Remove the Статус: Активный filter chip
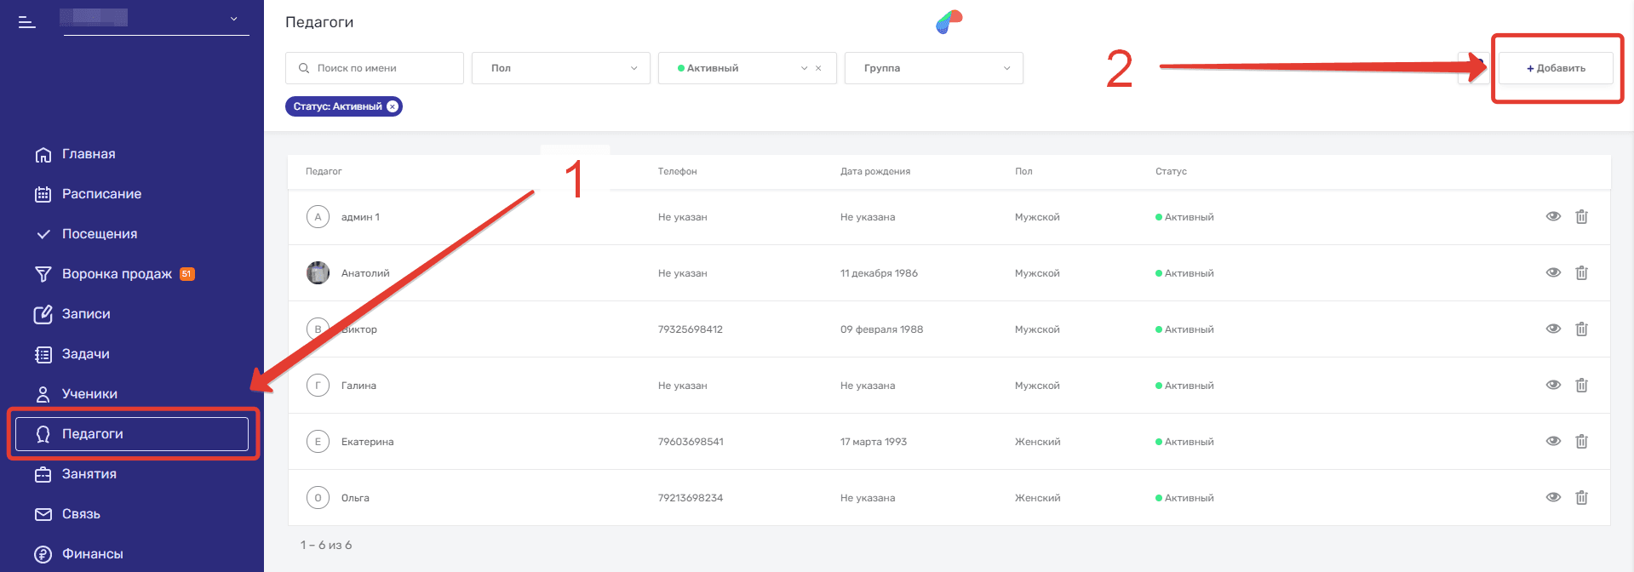Image resolution: width=1634 pixels, height=572 pixels. (393, 106)
